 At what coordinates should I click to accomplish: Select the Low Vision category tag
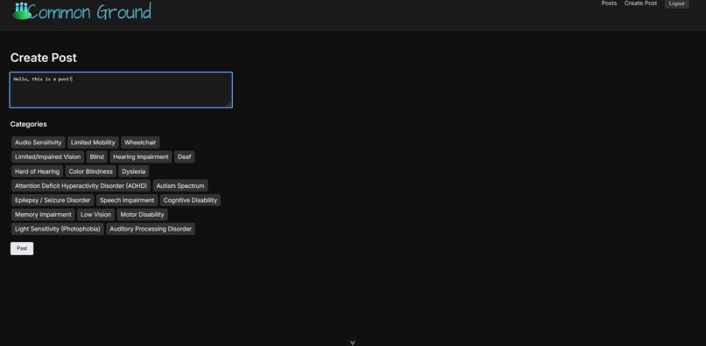[x=95, y=214]
